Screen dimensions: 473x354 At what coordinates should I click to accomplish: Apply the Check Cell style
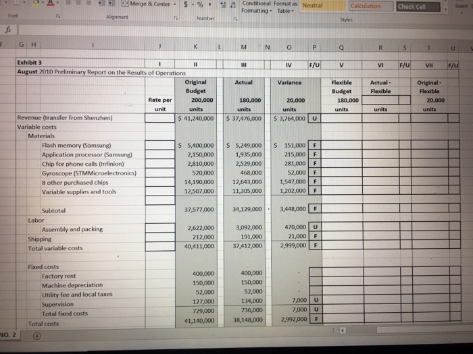tap(418, 6)
